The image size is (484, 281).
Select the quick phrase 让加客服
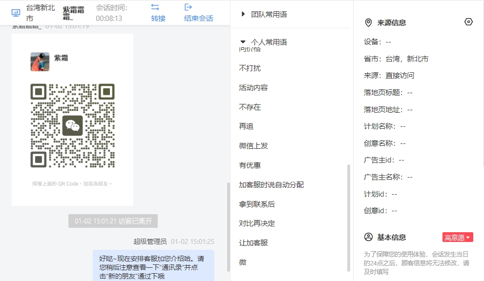(253, 243)
